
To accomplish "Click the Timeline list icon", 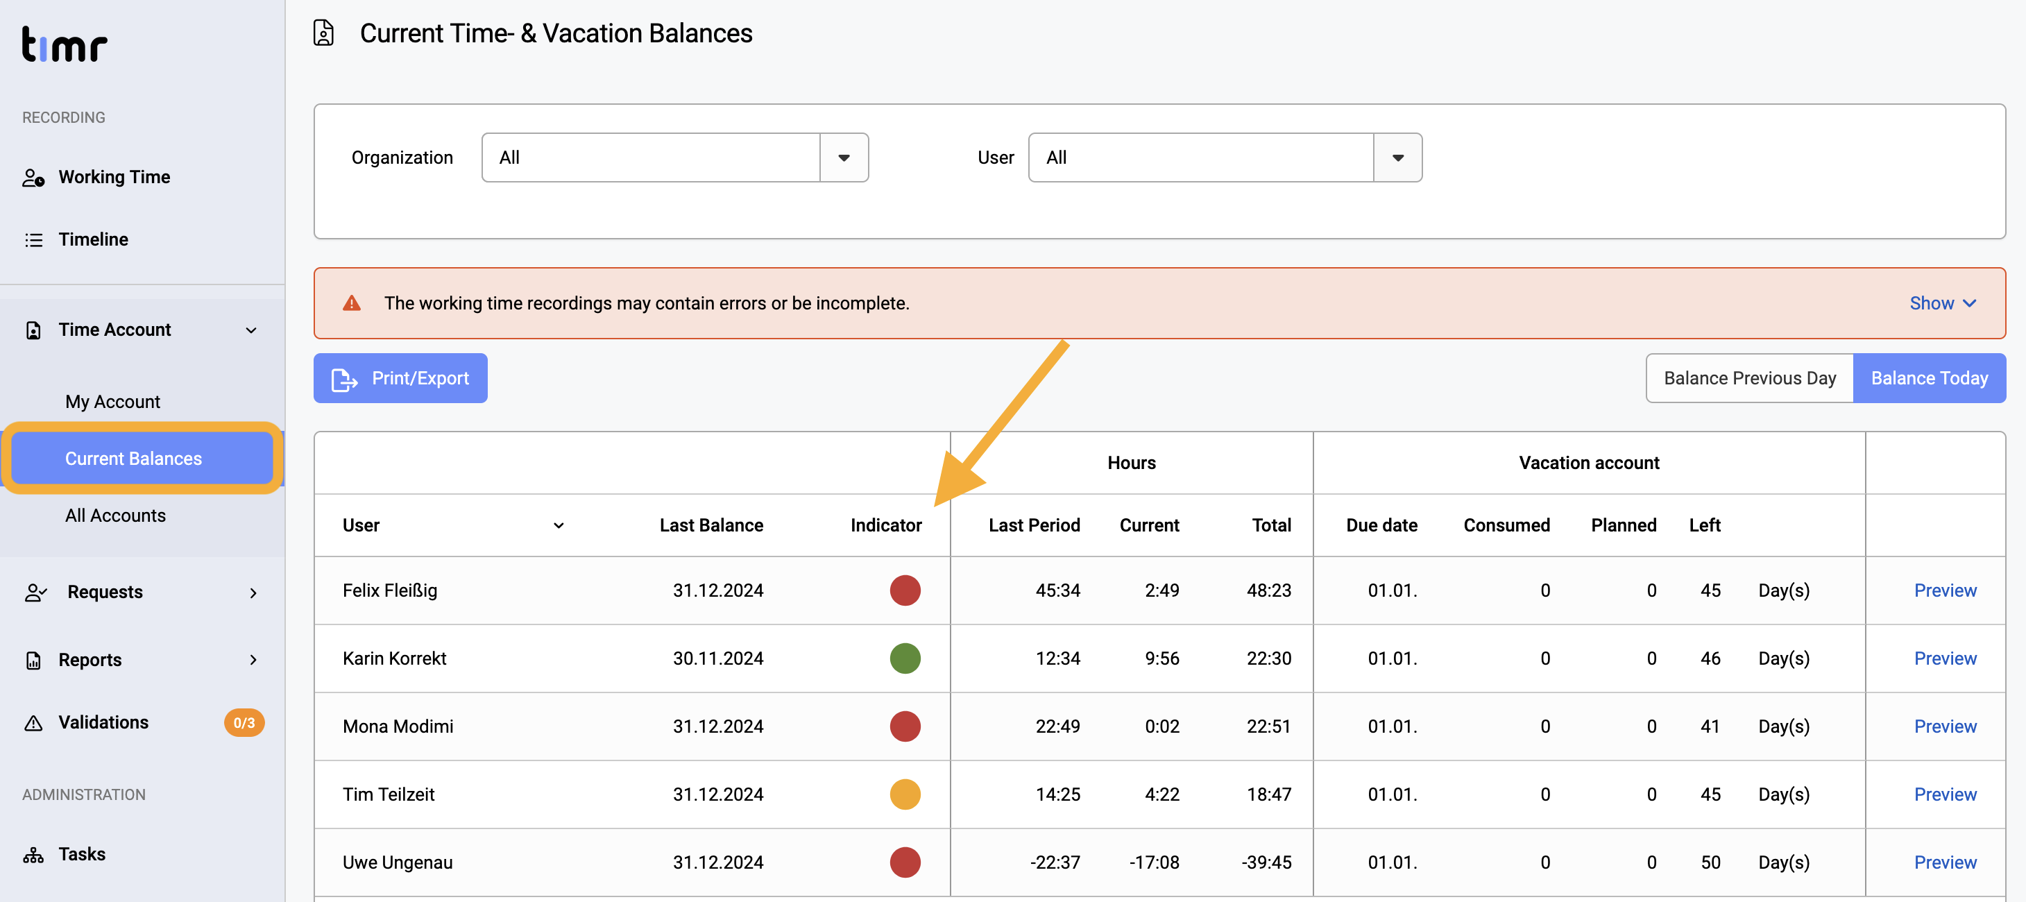I will pos(33,240).
